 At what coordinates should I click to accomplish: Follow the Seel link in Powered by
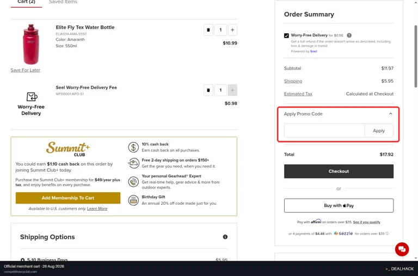313,51
